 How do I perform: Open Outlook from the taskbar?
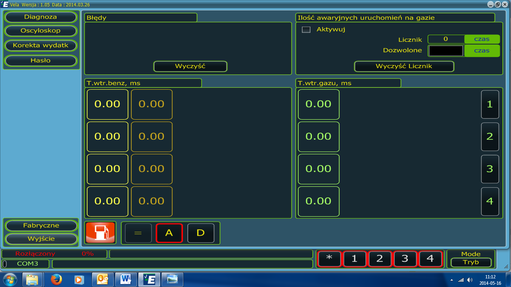click(102, 279)
